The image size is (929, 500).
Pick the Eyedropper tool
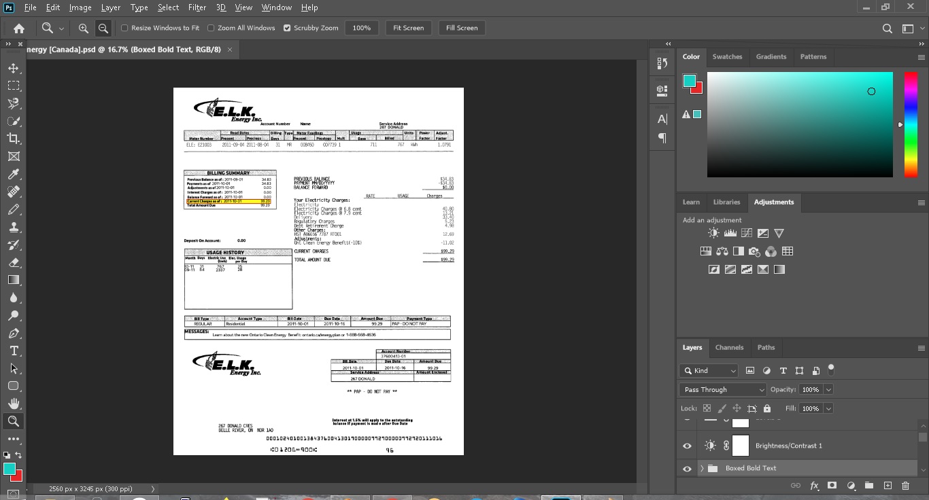13,174
